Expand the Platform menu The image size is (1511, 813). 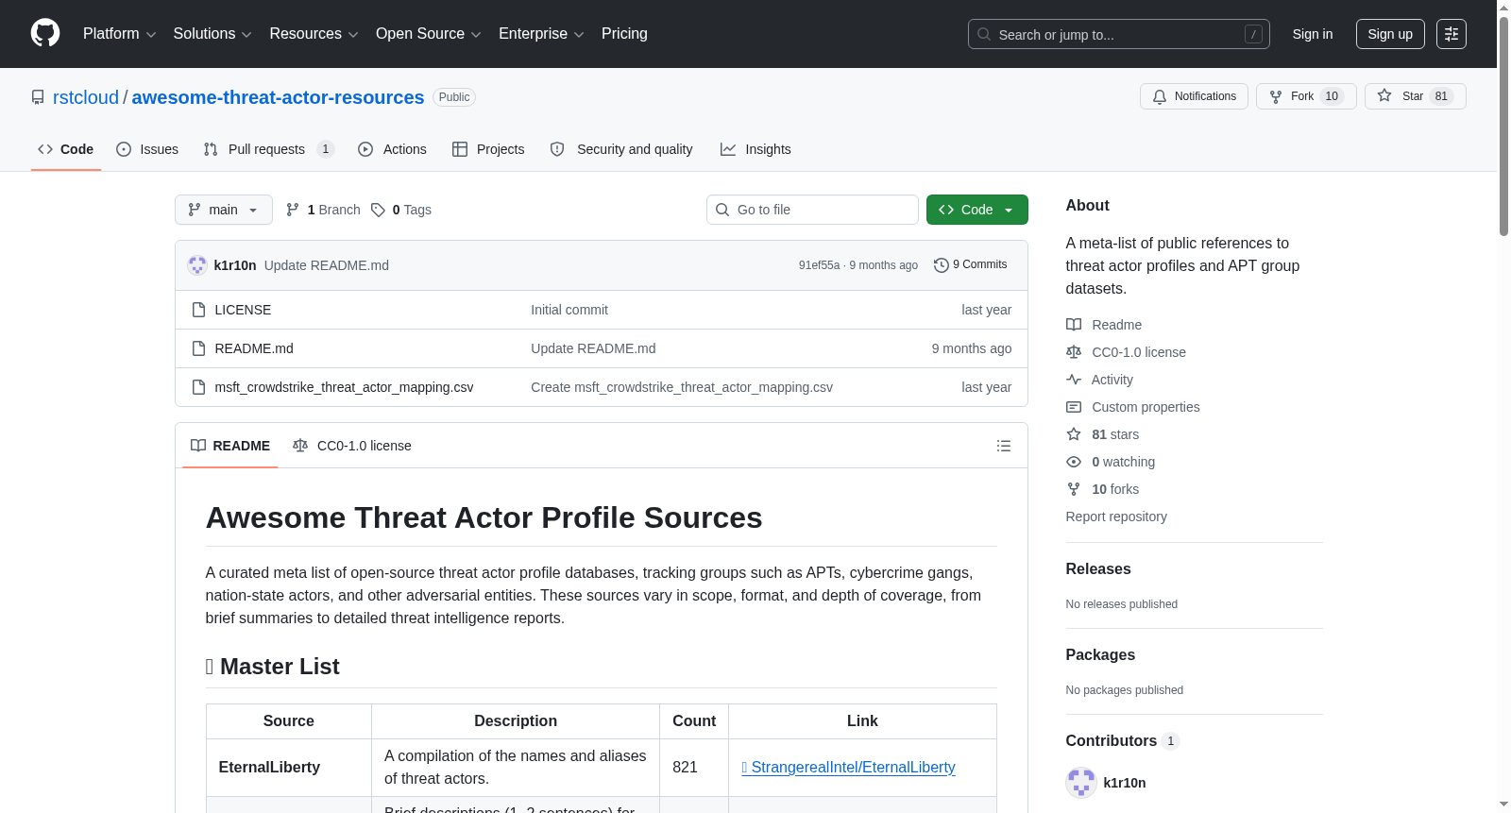click(x=120, y=34)
